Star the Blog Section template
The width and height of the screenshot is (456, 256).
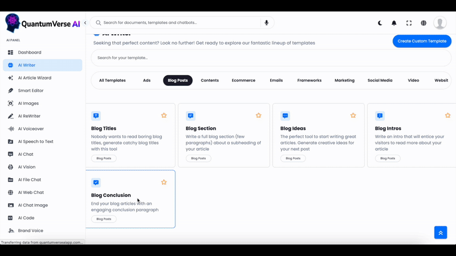pos(258,115)
